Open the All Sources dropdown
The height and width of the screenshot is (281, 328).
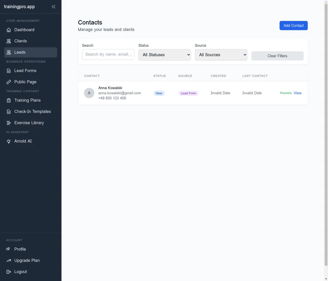click(221, 55)
